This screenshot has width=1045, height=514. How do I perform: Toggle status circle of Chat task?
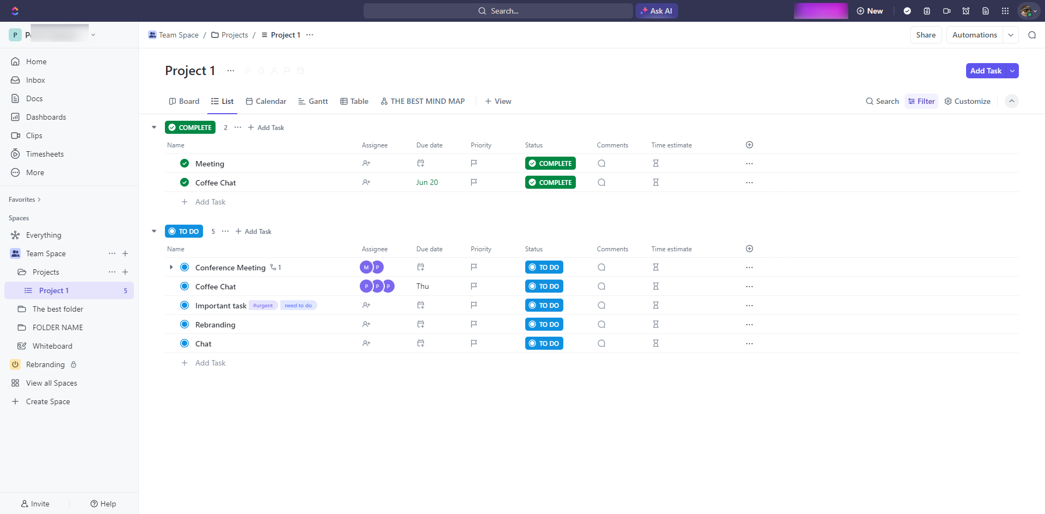point(185,343)
